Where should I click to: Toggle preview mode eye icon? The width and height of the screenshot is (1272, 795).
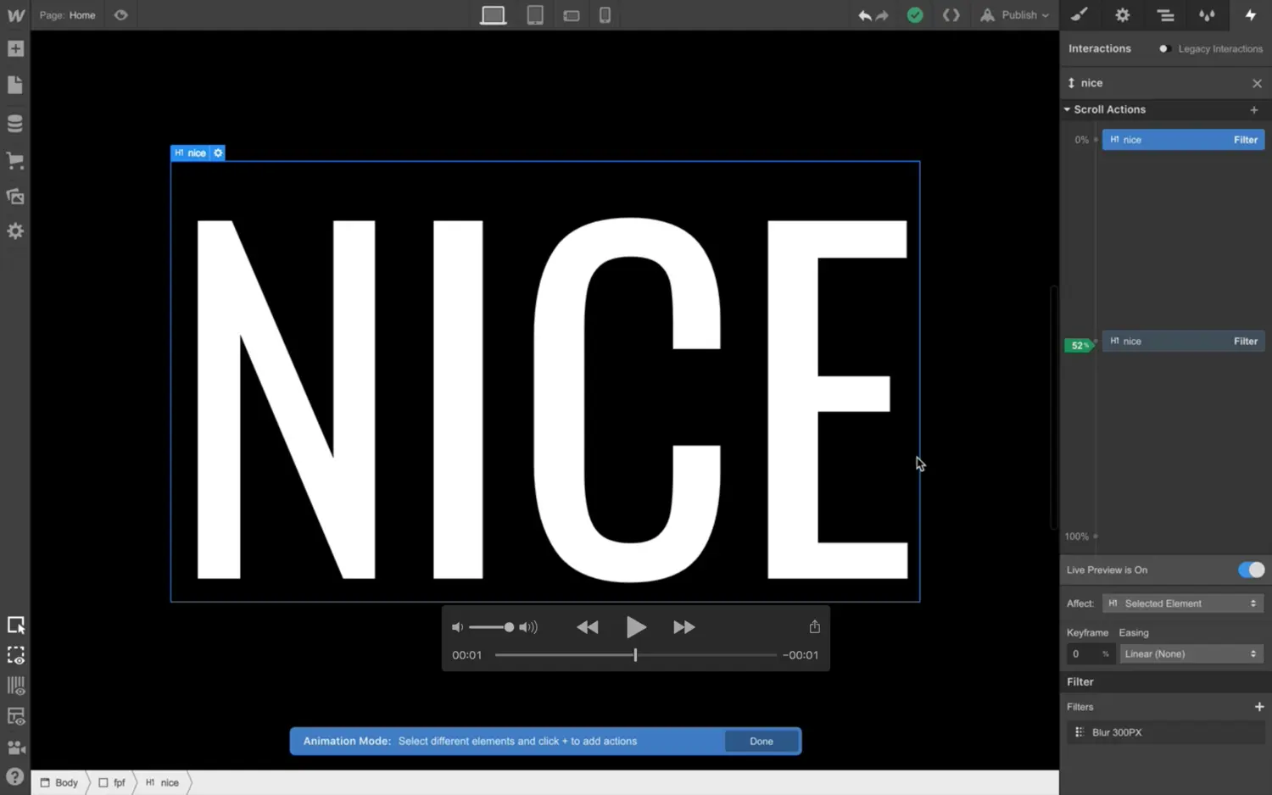point(121,15)
